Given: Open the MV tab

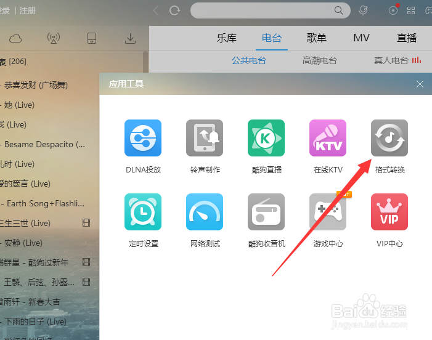Looking at the screenshot, I should 362,38.
